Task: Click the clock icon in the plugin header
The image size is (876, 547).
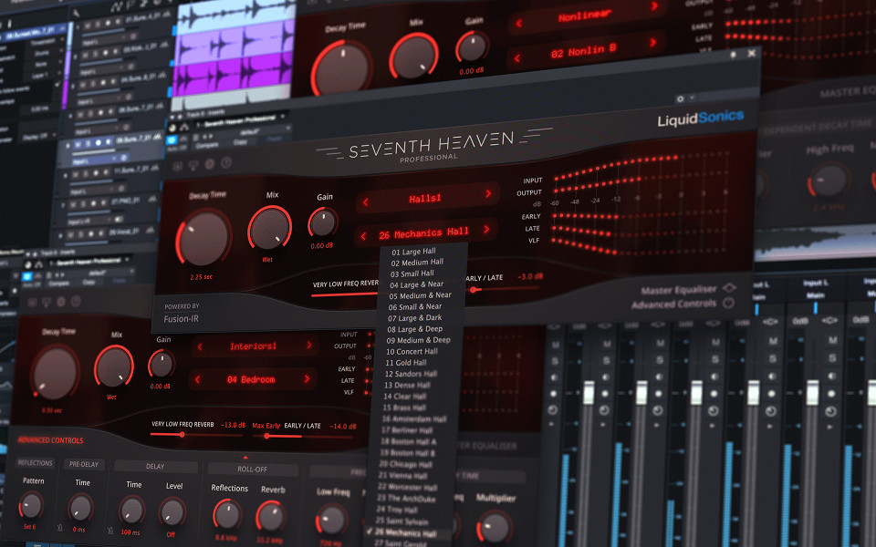Action: [x=210, y=164]
